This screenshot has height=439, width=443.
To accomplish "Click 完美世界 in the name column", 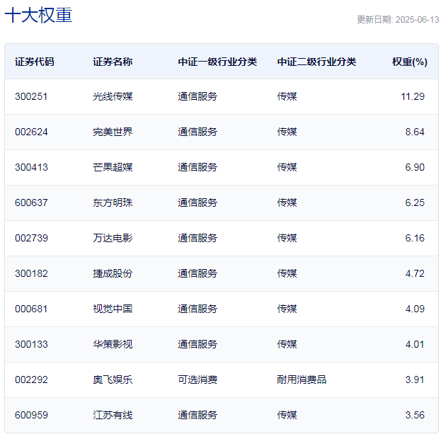I will coord(113,132).
